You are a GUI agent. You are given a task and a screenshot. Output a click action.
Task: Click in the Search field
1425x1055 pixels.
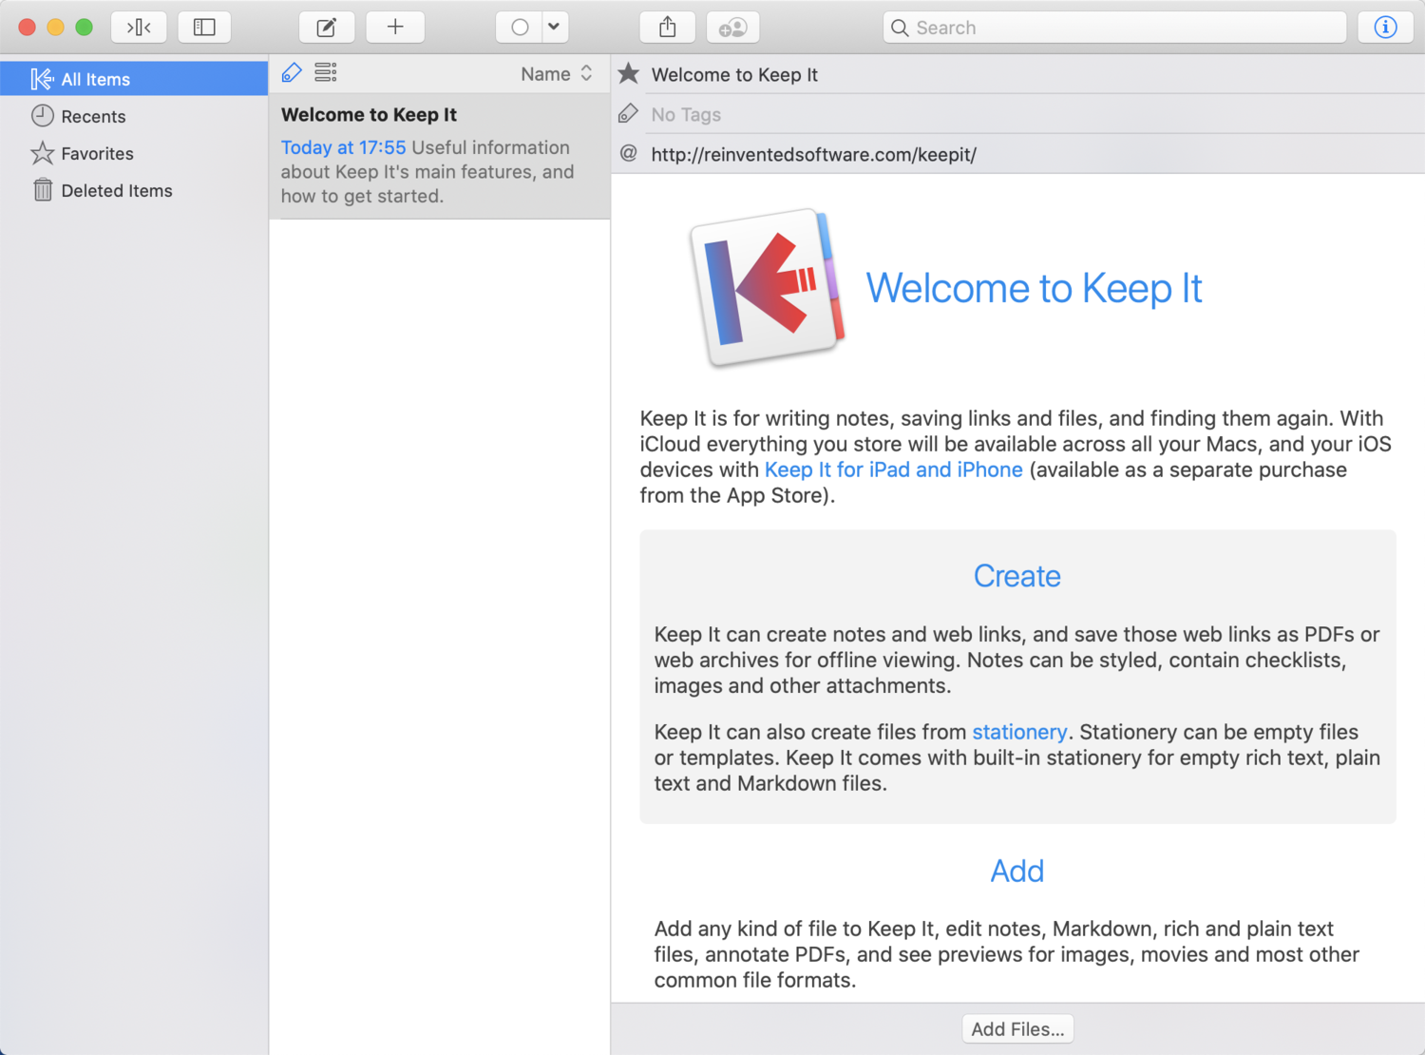[1114, 28]
